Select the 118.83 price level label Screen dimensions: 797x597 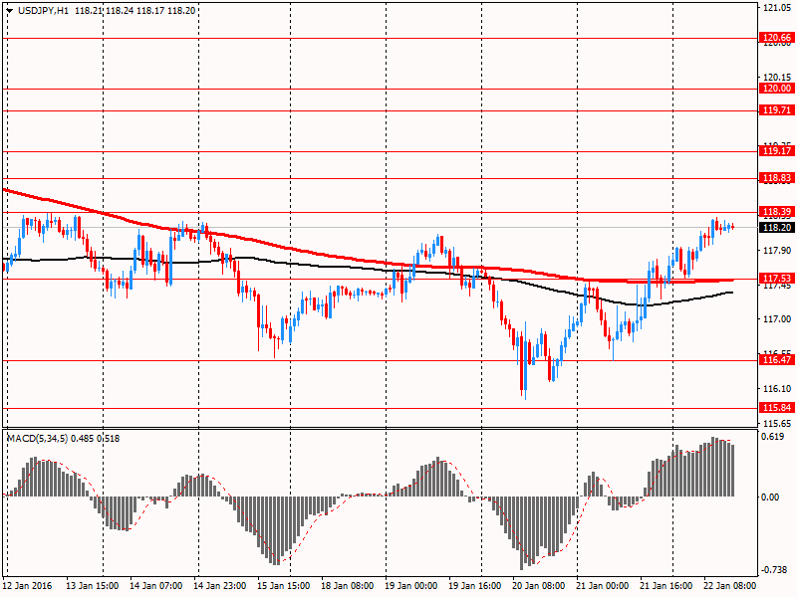[x=776, y=178]
